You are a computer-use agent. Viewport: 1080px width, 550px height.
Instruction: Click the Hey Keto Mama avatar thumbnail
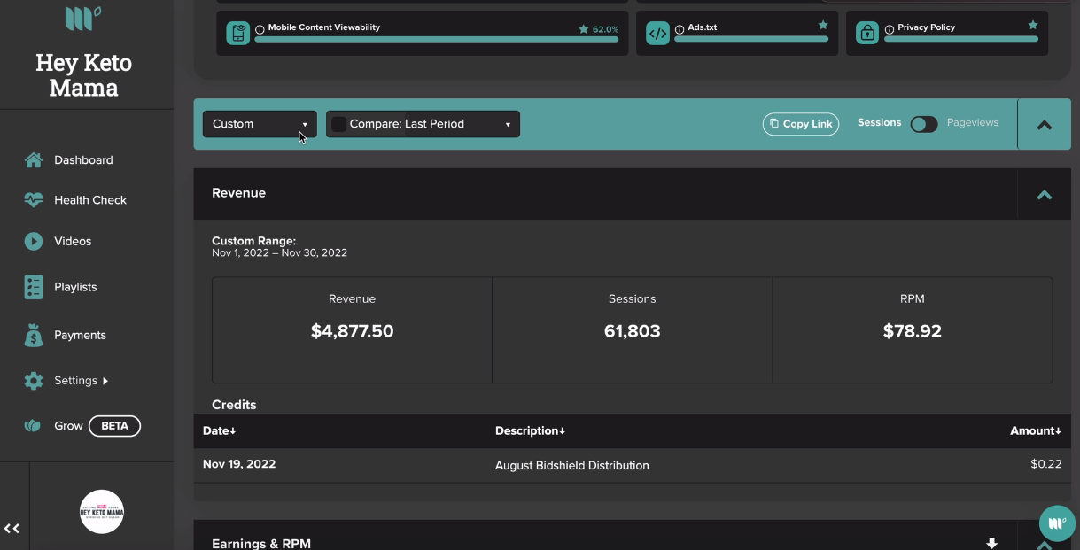102,512
